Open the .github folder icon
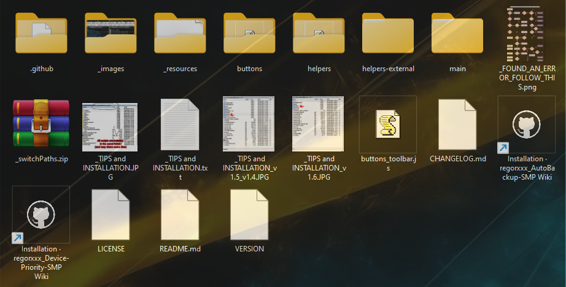The height and width of the screenshot is (287, 566). (x=41, y=33)
